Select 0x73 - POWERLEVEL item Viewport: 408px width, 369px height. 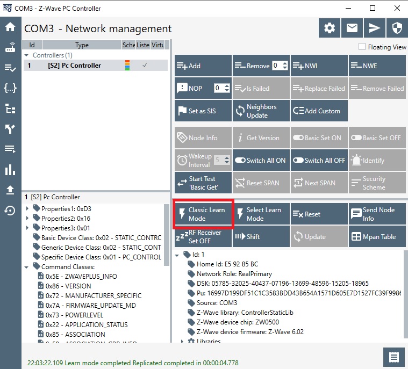coord(74,315)
